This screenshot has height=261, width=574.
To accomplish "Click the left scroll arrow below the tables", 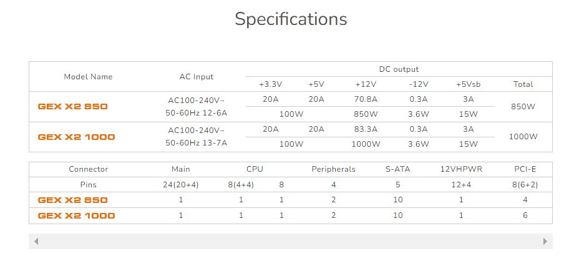I will click(36, 241).
